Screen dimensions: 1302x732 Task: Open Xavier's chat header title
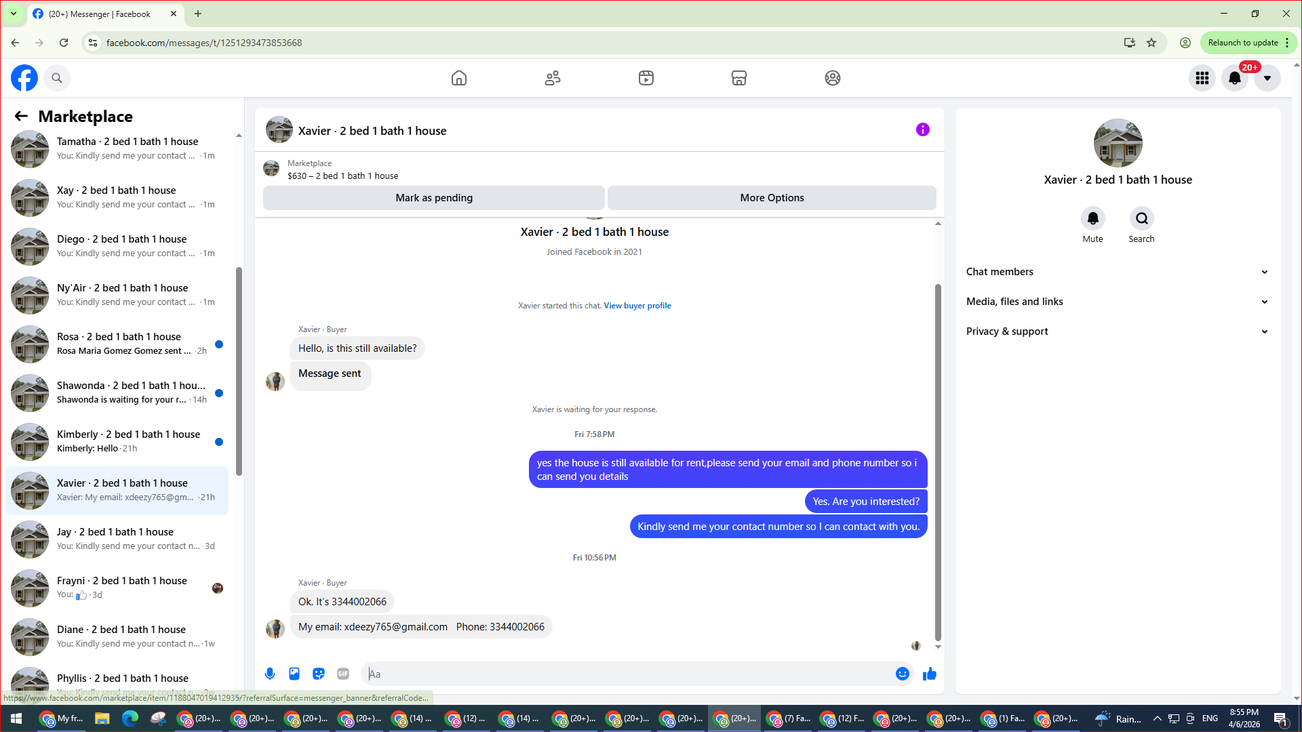pyautogui.click(x=372, y=131)
